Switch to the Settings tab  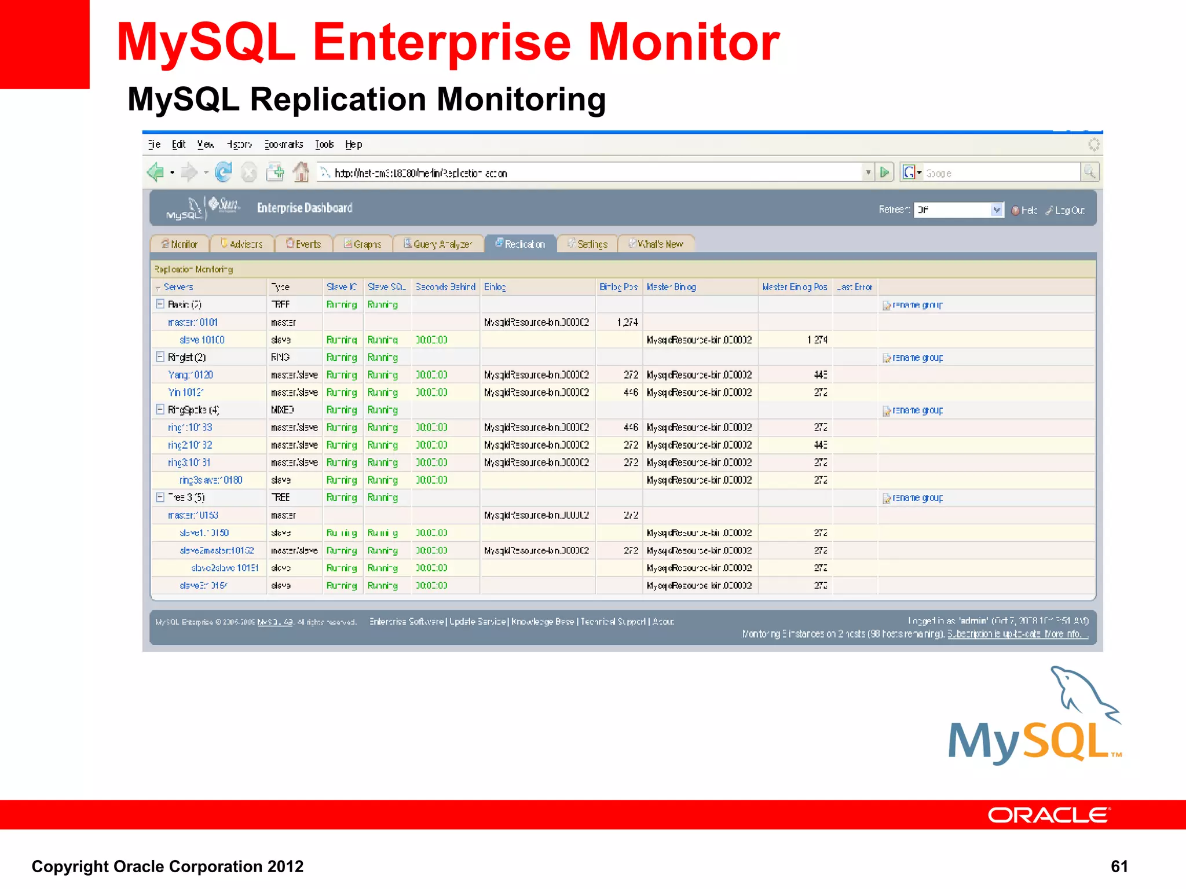tap(587, 244)
